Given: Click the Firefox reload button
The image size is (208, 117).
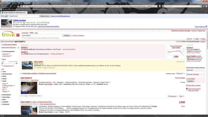Looking at the screenshot, I should [x=11, y=6].
